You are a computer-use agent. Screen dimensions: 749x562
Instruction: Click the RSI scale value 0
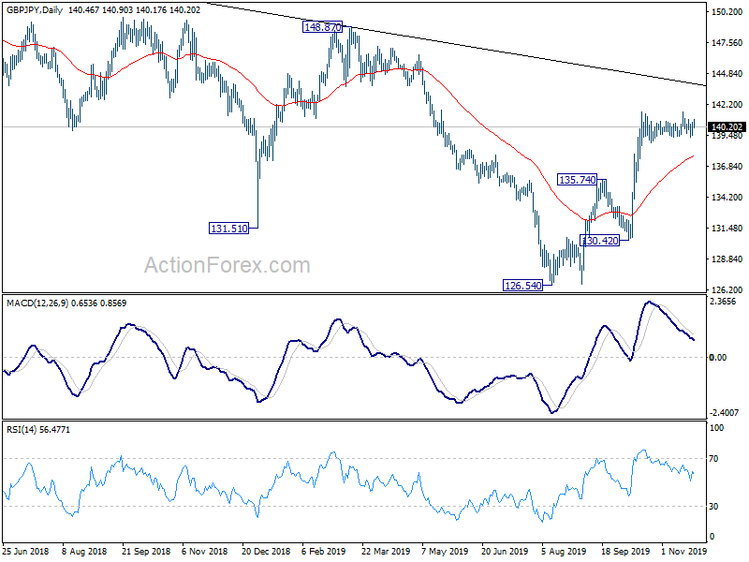tap(712, 537)
